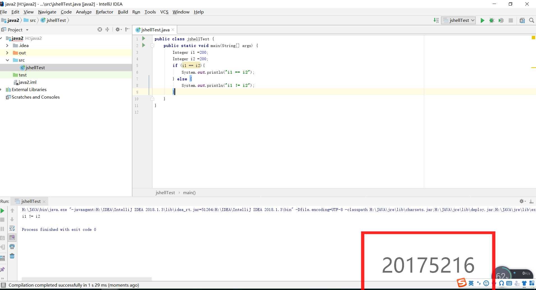Click the Build Project icon in toolbar
The height and width of the screenshot is (290, 536).
436,20
